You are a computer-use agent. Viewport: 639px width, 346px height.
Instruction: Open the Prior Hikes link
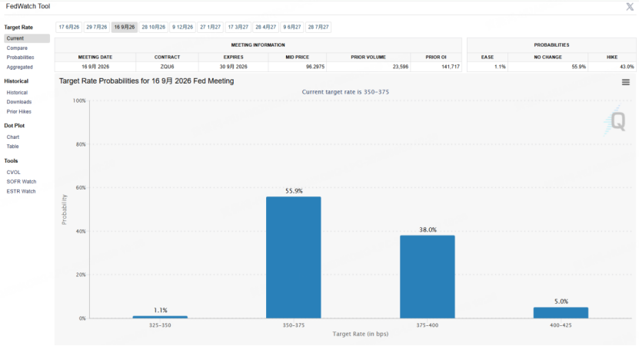click(x=18, y=111)
